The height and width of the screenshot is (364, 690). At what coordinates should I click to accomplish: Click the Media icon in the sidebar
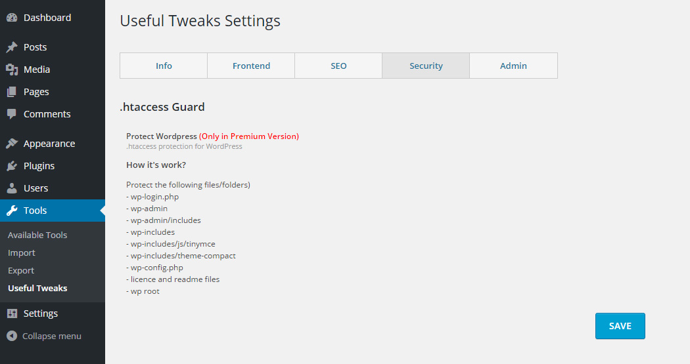tap(12, 70)
